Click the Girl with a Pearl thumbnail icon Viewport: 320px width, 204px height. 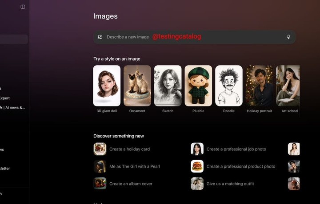click(x=100, y=166)
